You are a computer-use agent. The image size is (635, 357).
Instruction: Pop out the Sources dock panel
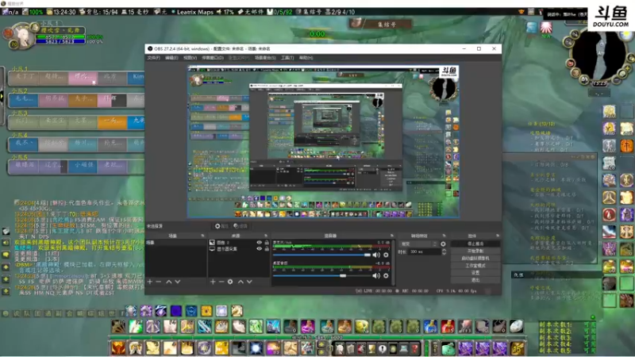266,236
